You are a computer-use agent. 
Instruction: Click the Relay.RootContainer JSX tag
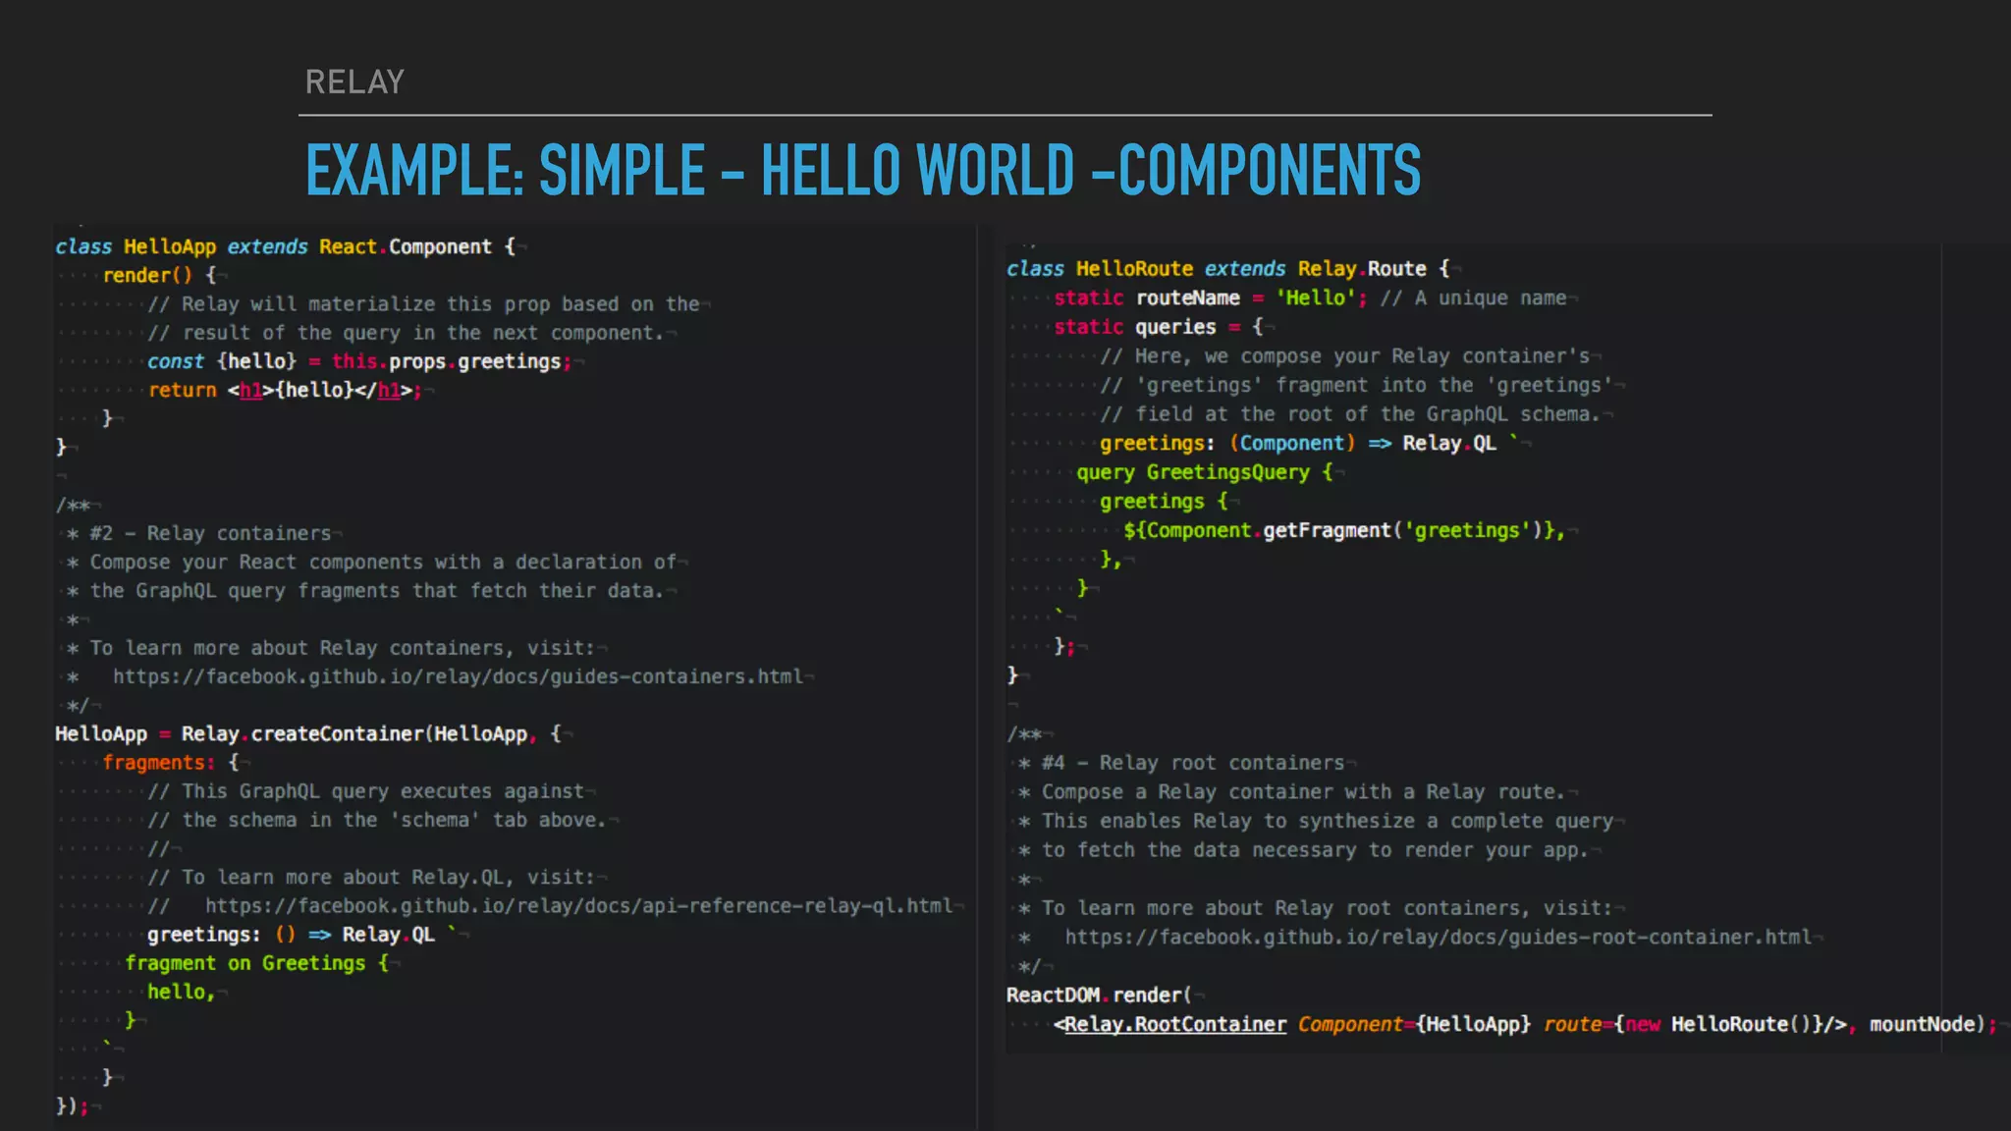pyautogui.click(x=1174, y=1024)
